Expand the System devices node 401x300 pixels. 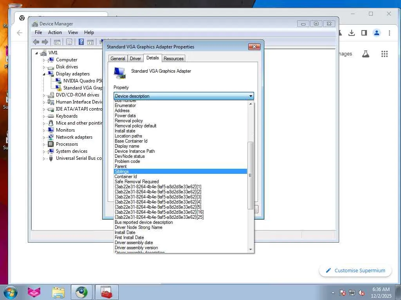44,152
